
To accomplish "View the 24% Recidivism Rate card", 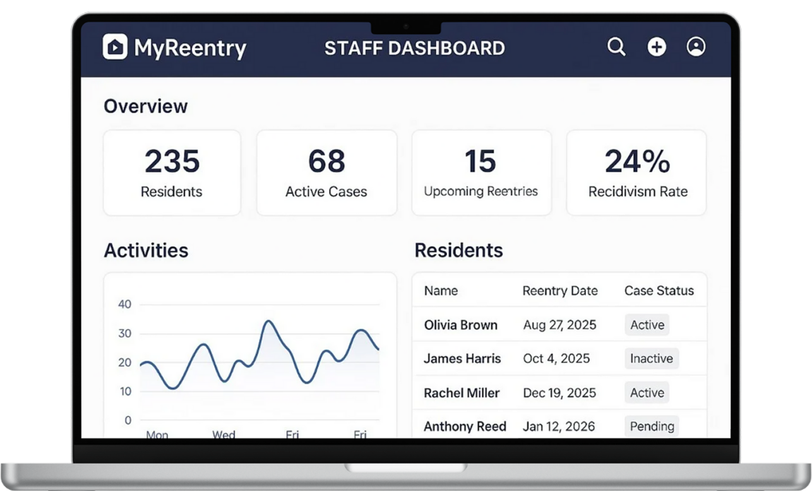I will (x=636, y=172).
